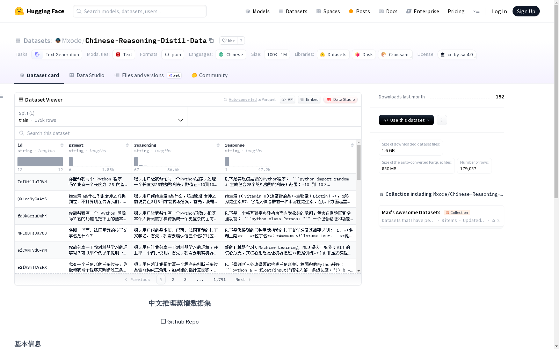The image size is (559, 349).
Task: Click the Hugging Face logo
Action: coord(39,11)
